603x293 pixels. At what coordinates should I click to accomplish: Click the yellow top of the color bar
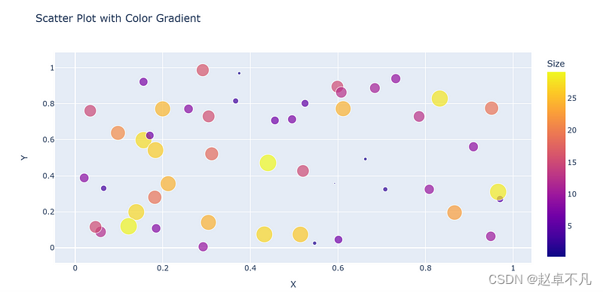click(x=556, y=76)
